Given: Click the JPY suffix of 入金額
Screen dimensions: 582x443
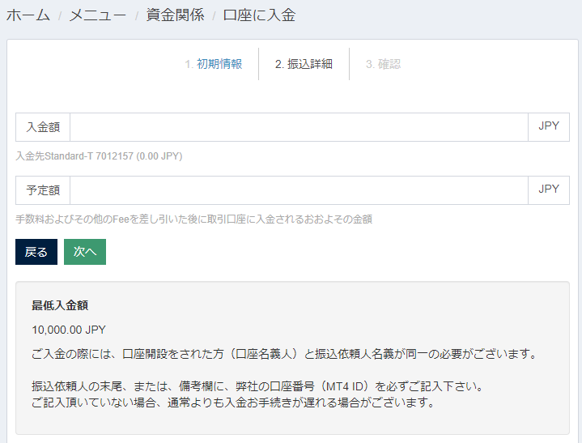Looking at the screenshot, I should coord(549,127).
